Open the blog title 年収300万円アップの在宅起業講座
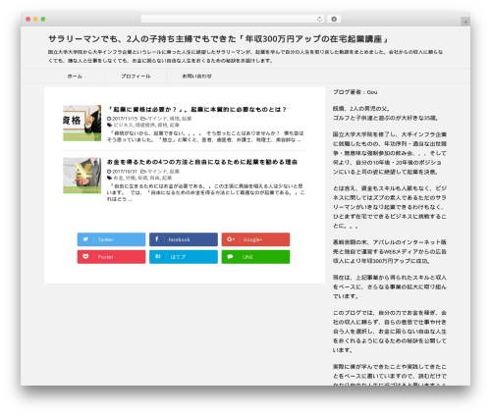Viewport: 491px width, 415px height. 219,39
